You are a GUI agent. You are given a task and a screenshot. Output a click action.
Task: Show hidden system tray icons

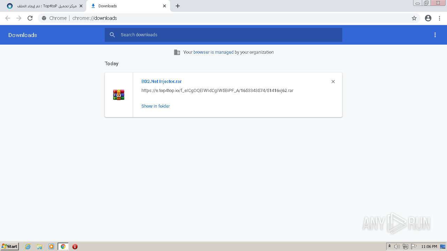[x=390, y=246]
